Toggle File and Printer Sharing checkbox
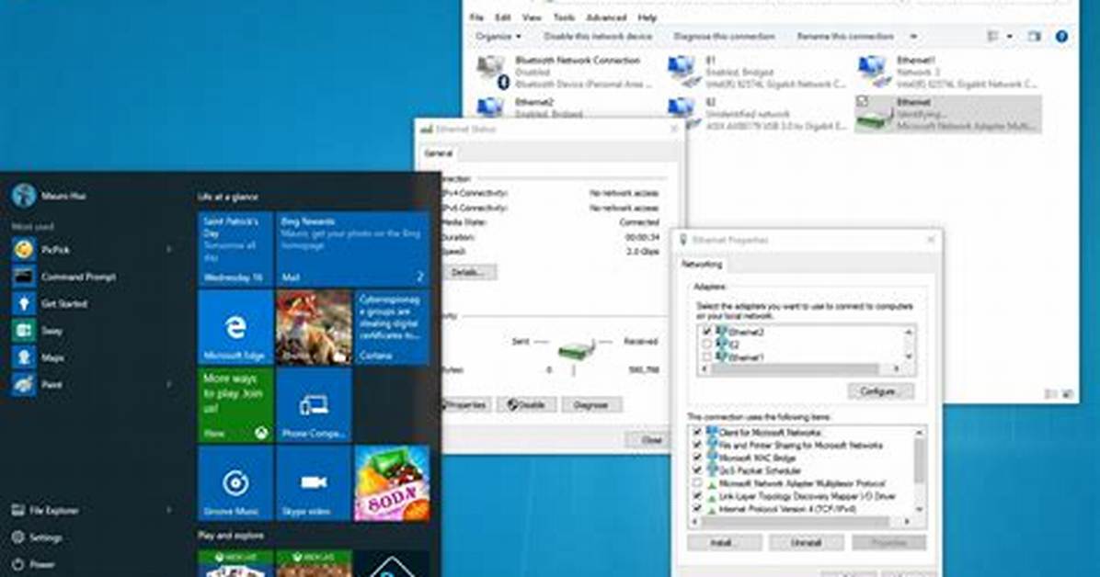Image resolution: width=1100 pixels, height=577 pixels. 696,446
